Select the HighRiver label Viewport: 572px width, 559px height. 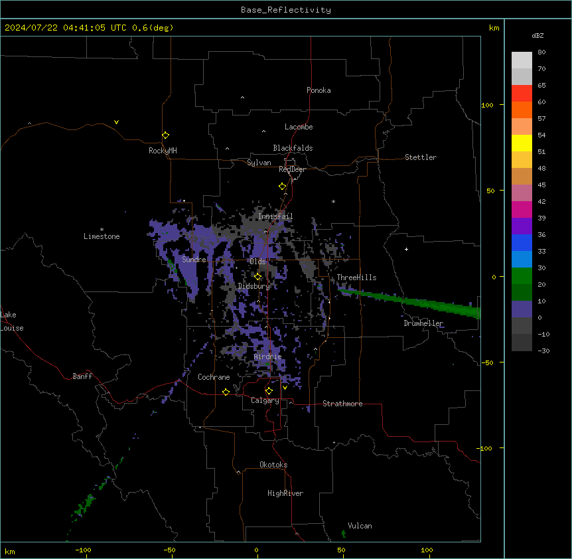(285, 493)
